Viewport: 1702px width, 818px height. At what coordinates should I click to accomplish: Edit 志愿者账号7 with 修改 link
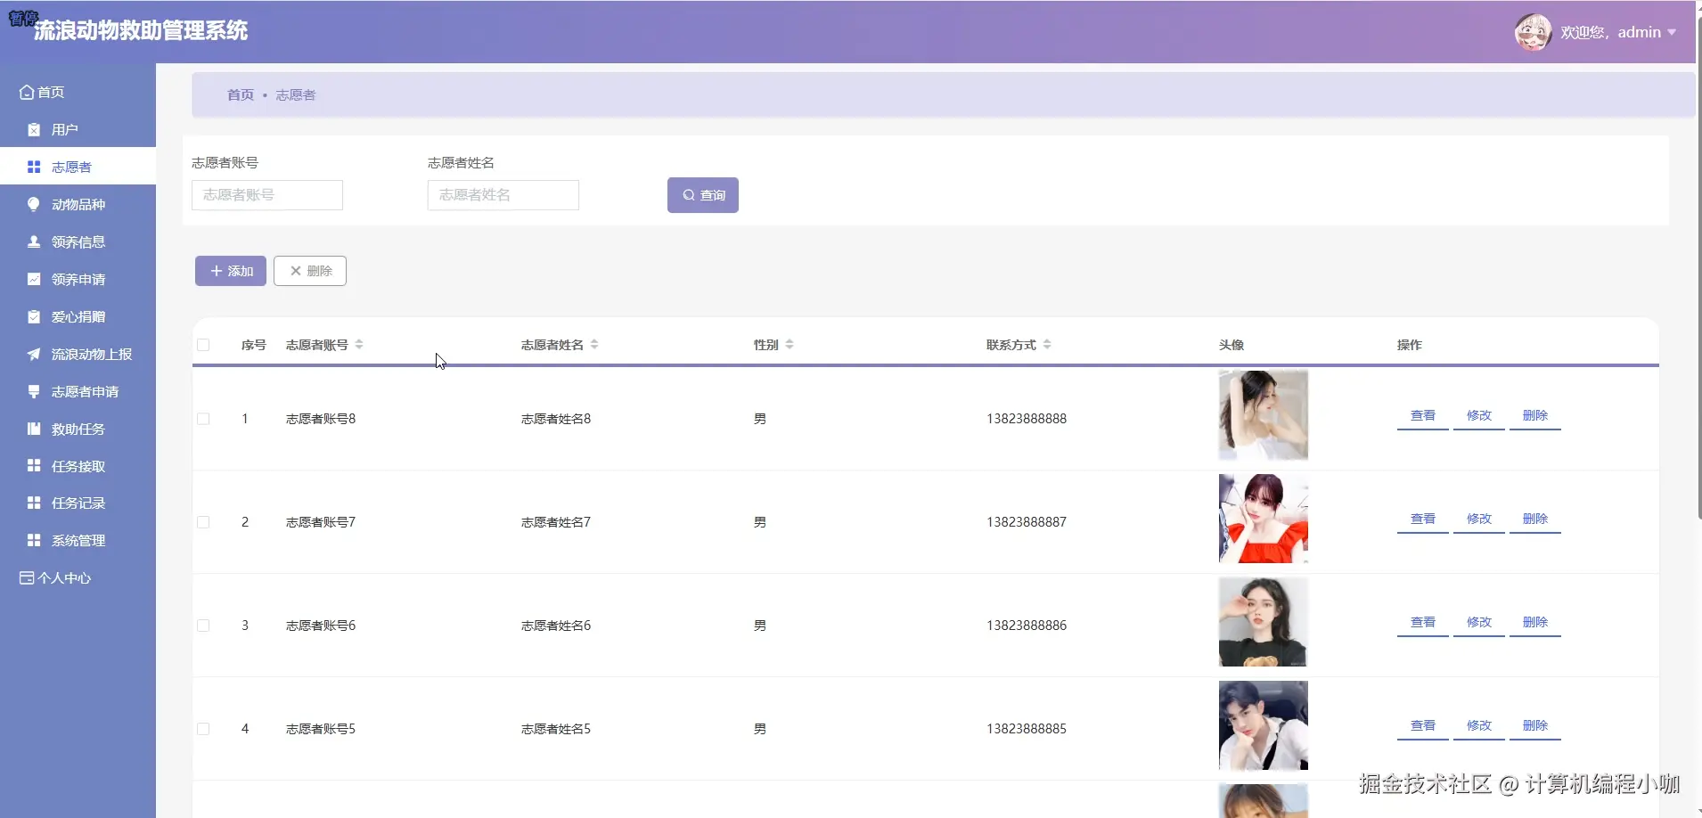[1479, 519]
